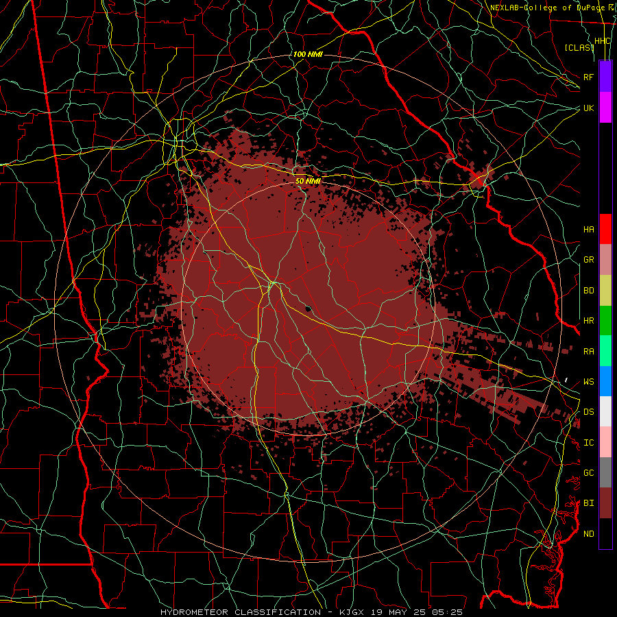
Task: Click the ND legend label
Action: tap(588, 534)
